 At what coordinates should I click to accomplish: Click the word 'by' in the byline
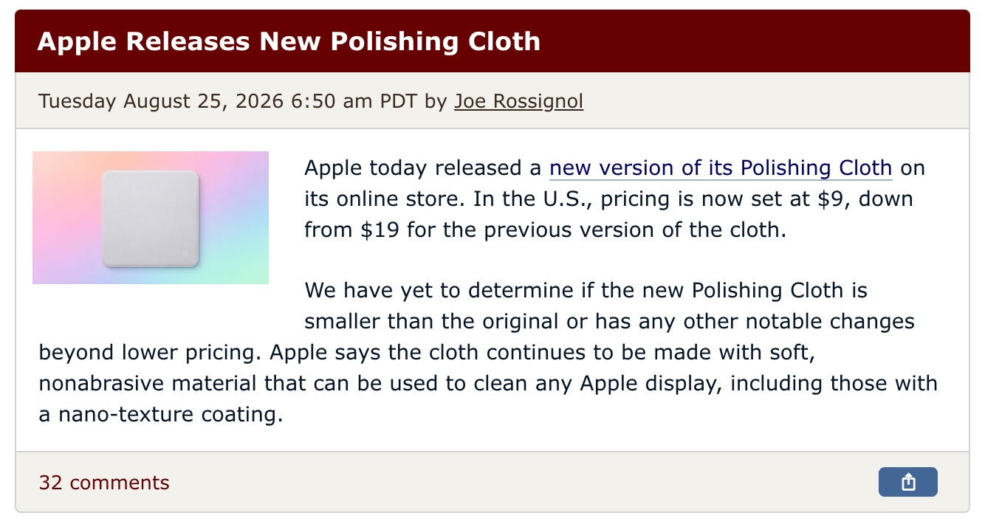point(436,100)
